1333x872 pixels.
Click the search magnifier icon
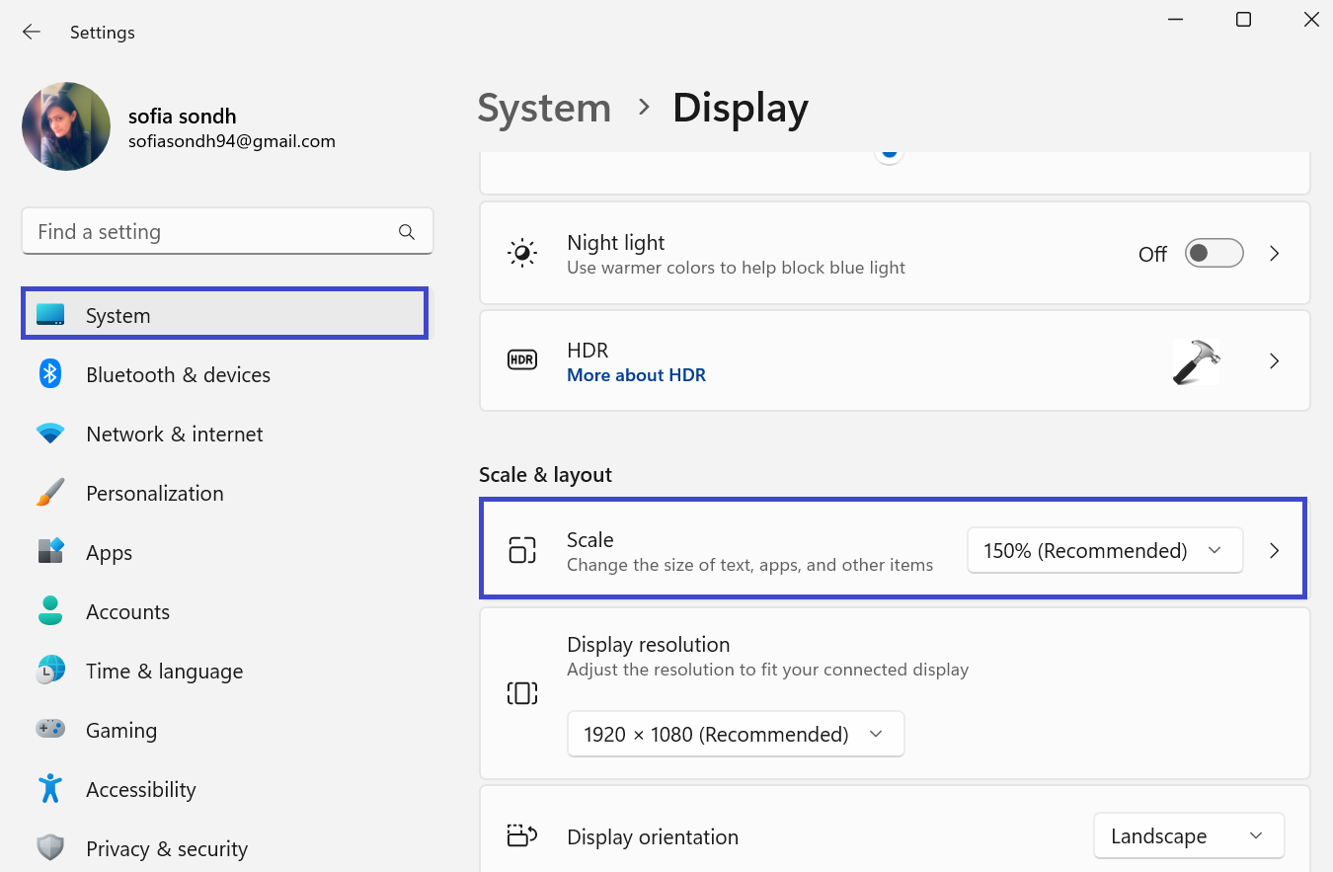point(406,232)
